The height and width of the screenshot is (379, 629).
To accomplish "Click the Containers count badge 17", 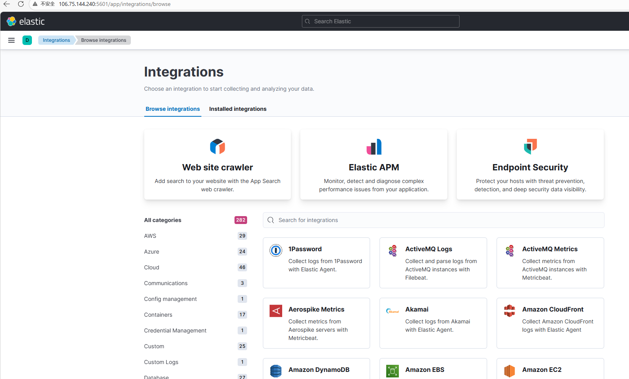I will (x=242, y=315).
